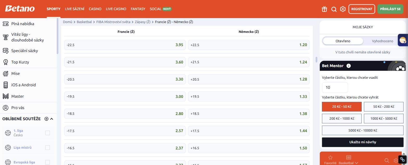Go to the Casino tab
This screenshot has width=408, height=165.
pyautogui.click(x=95, y=9)
